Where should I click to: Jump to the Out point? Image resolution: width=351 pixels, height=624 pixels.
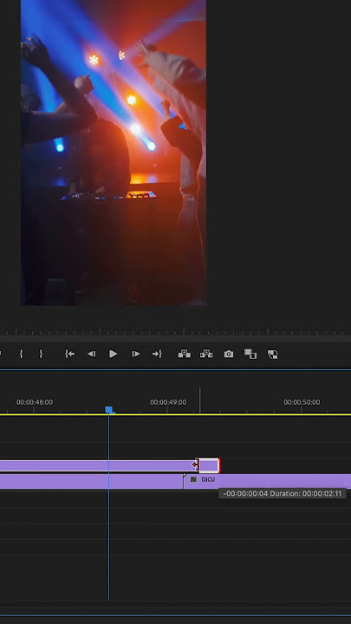157,354
